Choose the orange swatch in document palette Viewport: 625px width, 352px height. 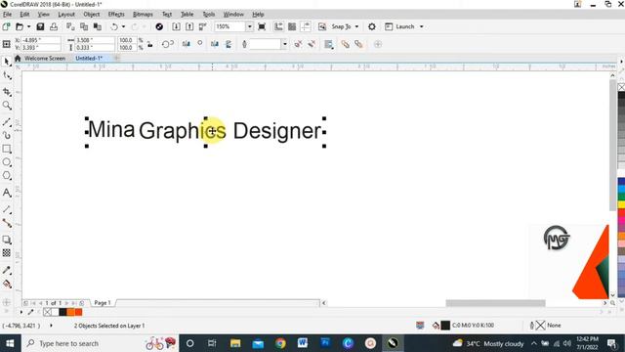(x=70, y=312)
